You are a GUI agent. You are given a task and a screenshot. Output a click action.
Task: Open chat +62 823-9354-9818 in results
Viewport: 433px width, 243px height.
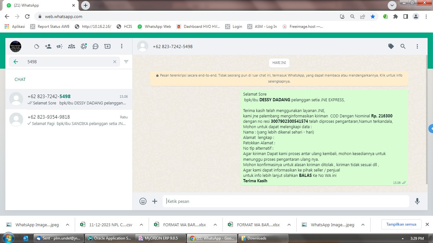click(x=69, y=120)
